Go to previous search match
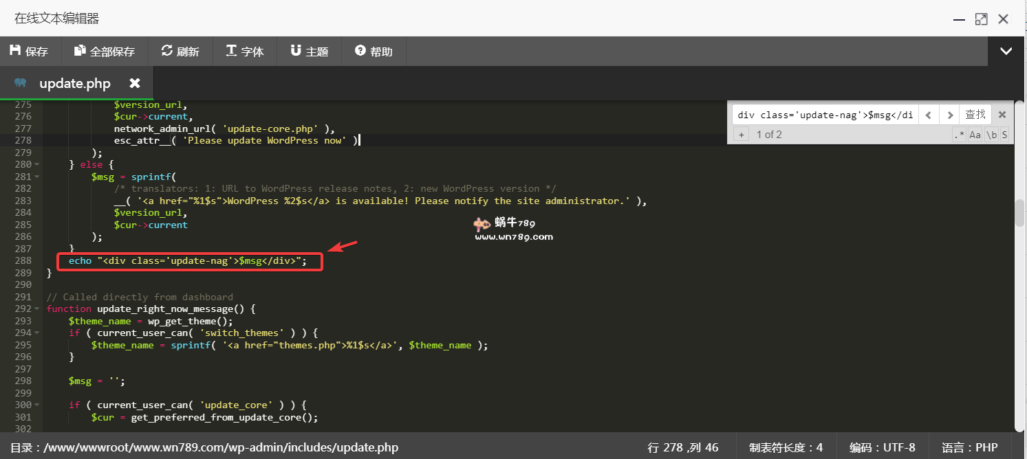Viewport: 1027px width, 459px height. (x=928, y=115)
